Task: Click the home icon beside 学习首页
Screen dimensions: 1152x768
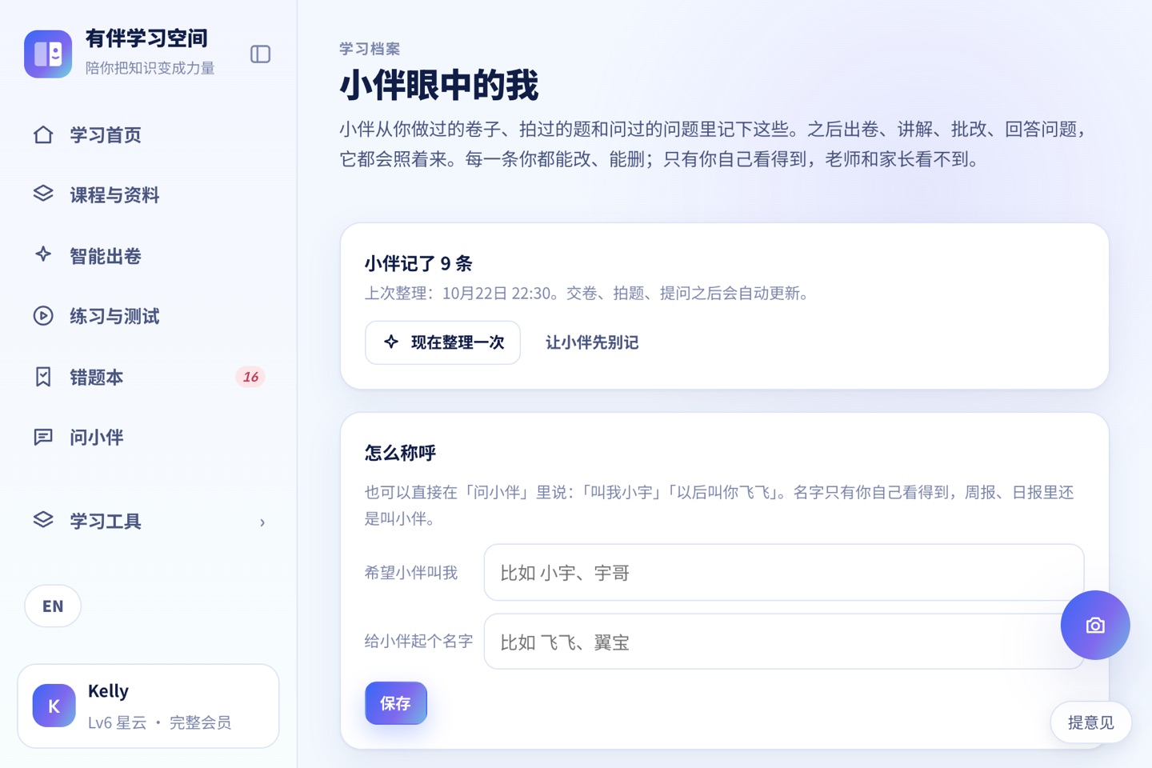Action: tap(43, 134)
